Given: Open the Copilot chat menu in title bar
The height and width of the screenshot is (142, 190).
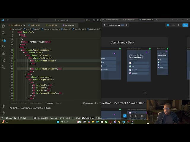Looking at the screenshot, I should point(88,20).
